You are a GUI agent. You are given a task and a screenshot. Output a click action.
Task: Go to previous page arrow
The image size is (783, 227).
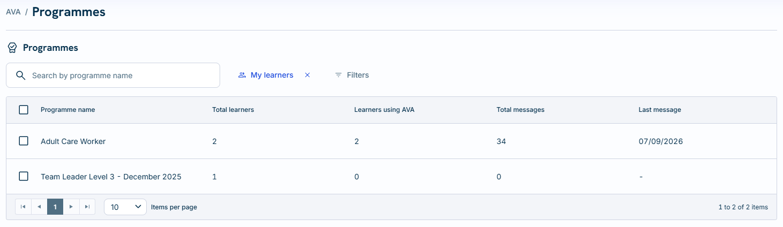39,207
